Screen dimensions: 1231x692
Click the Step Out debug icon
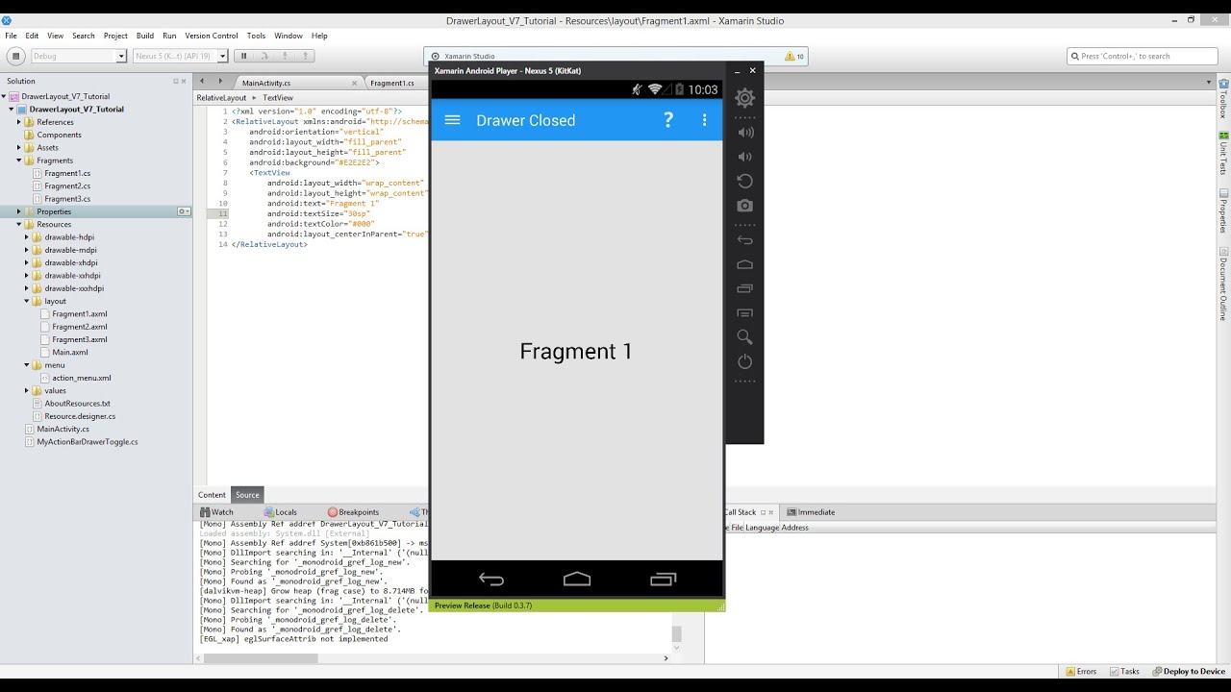pyautogui.click(x=305, y=57)
